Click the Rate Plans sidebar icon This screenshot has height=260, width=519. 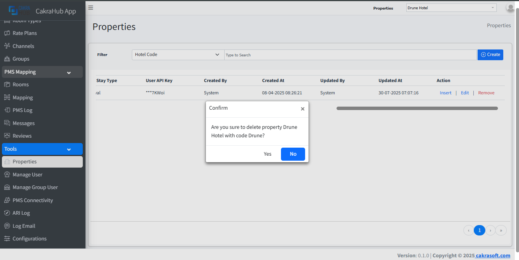pyautogui.click(x=7, y=33)
